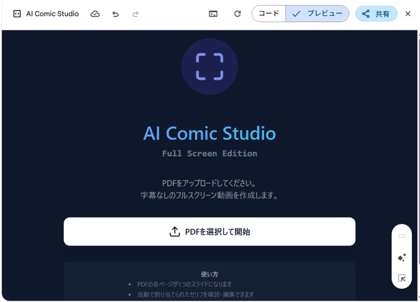
Task: Click the Full Screen Edition subtitle
Action: pos(210,154)
